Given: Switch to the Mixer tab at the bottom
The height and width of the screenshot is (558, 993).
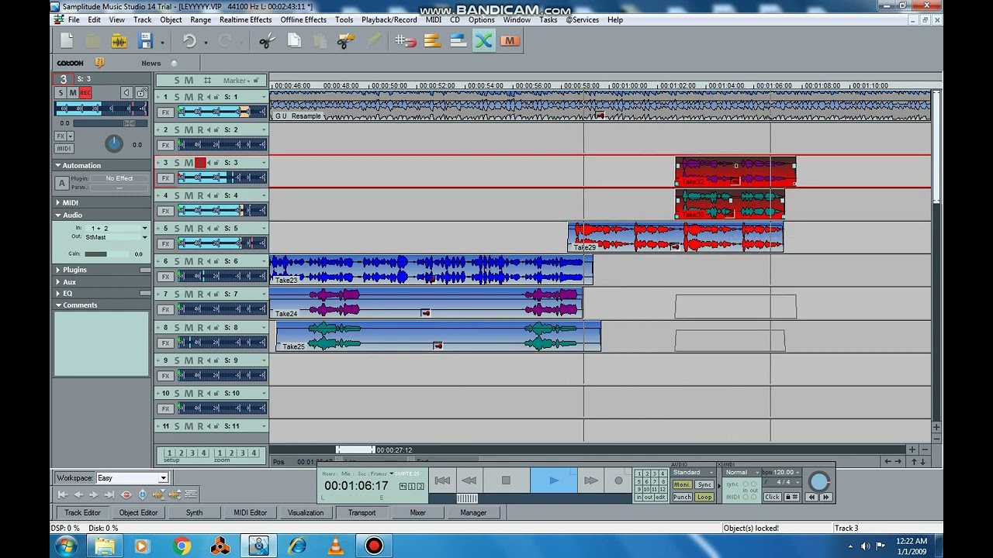Looking at the screenshot, I should point(417,512).
